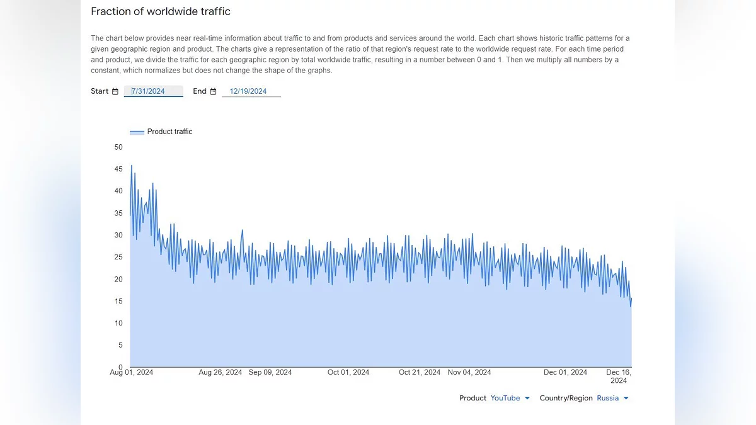The image size is (756, 425).
Task: Click the Sep 09, 2024 axis label
Action: (x=270, y=372)
